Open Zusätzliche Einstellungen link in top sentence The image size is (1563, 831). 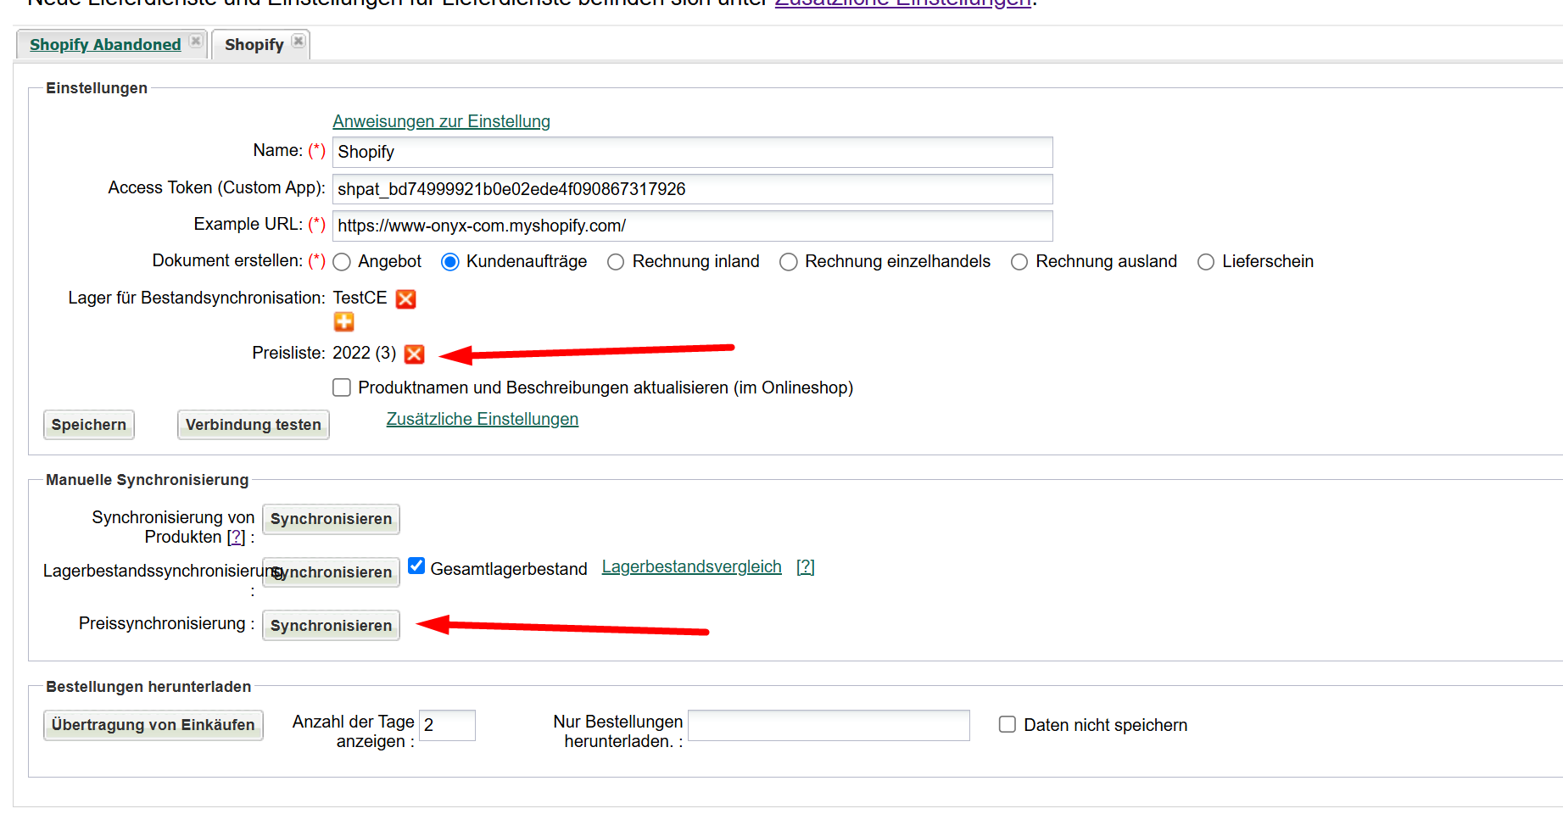903,3
